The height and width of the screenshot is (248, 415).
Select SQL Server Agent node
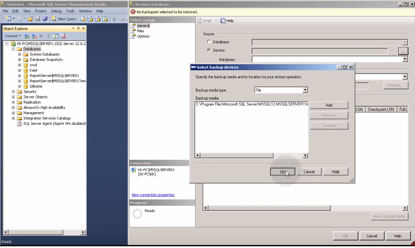[x=55, y=124]
